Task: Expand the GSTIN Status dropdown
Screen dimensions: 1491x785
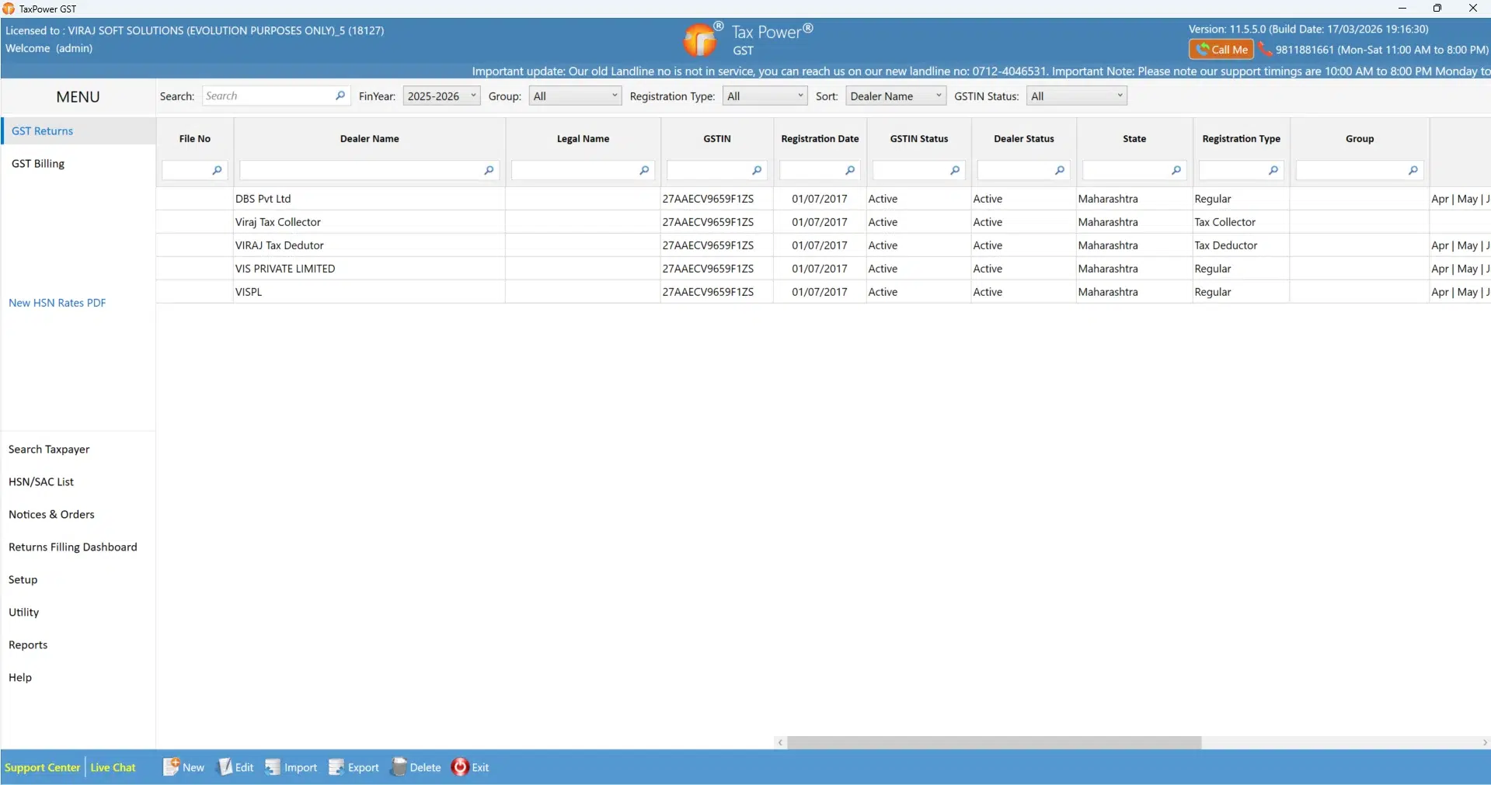Action: [1076, 96]
